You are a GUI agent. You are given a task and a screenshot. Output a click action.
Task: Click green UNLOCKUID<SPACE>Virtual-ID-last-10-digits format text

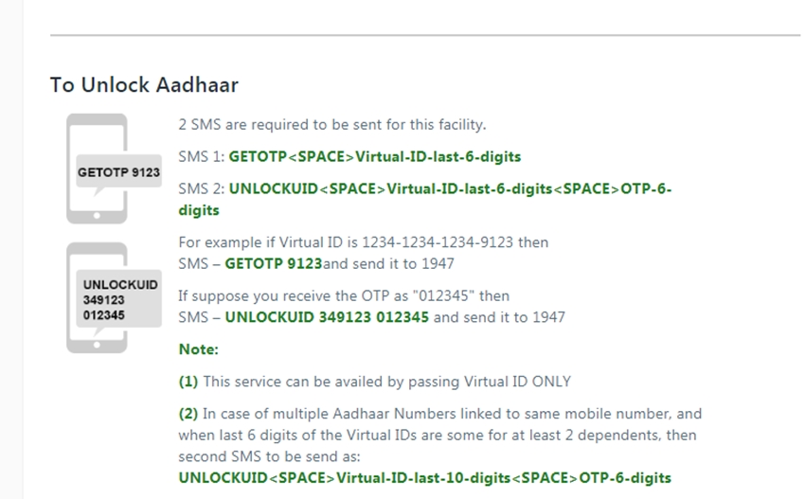[x=424, y=477]
